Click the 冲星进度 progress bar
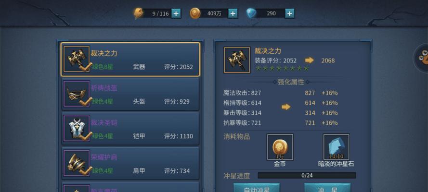This screenshot has width=428, height=192. coord(307,175)
